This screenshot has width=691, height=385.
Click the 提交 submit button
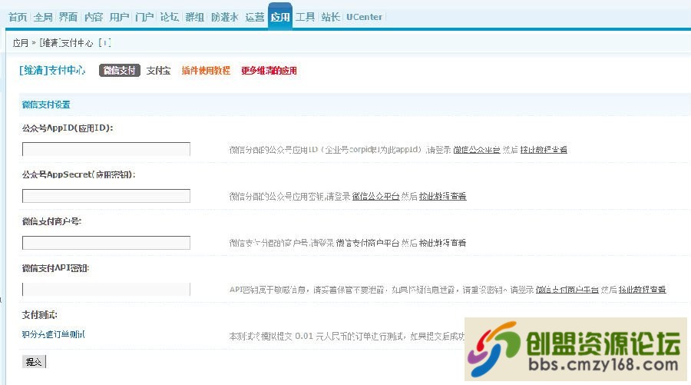pyautogui.click(x=34, y=362)
